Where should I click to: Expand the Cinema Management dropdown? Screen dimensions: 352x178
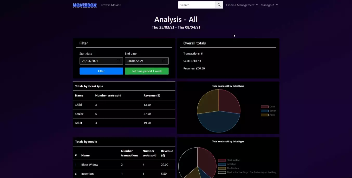tap(242, 5)
